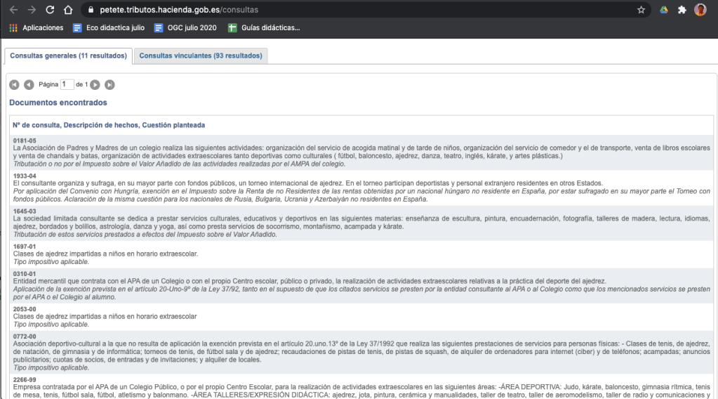The image size is (718, 399).
Task: Switch to Consultas vinculantes tab
Action: coord(201,55)
